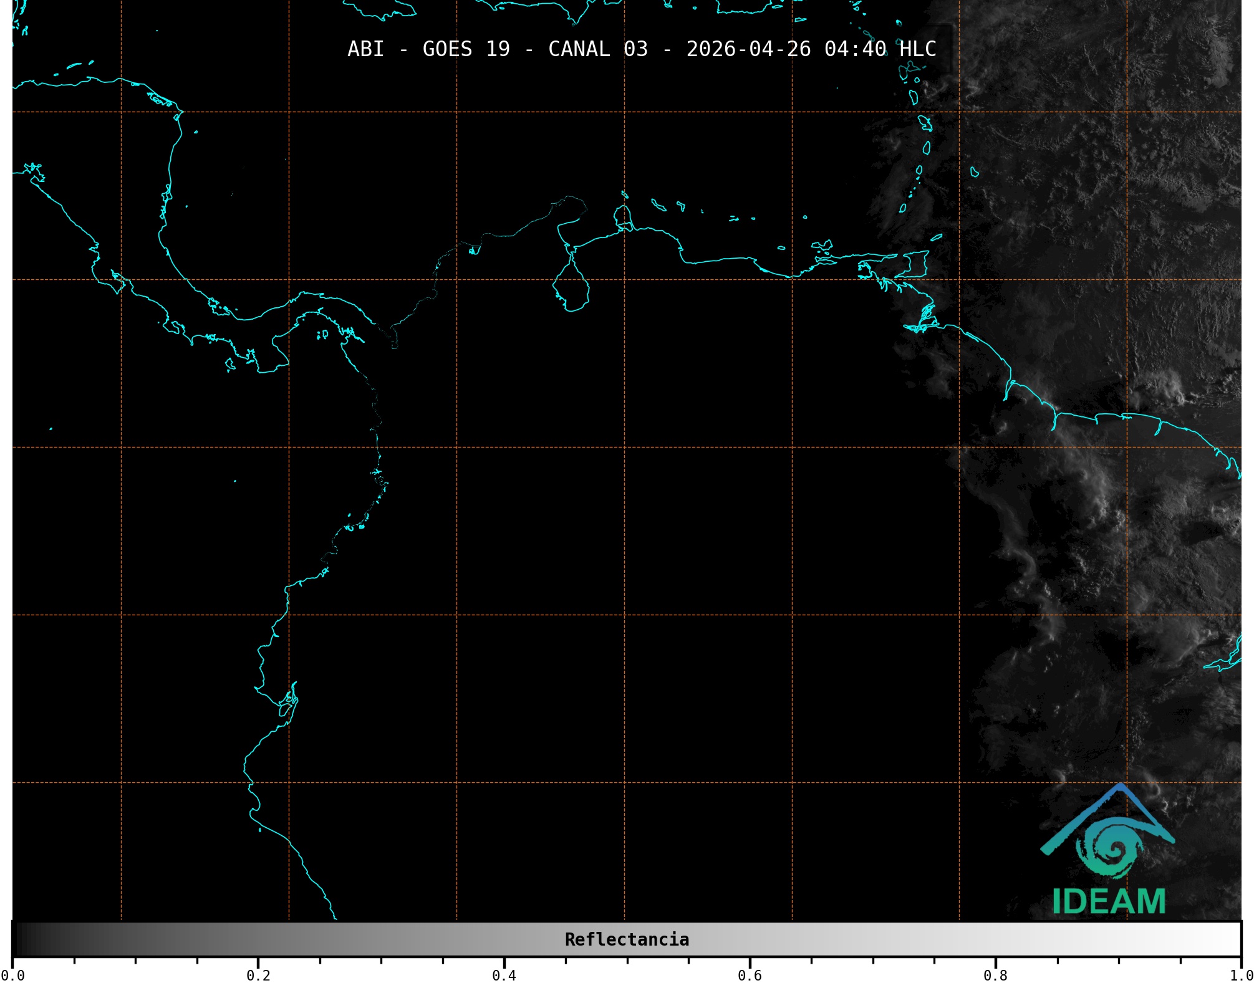Click the green IDEAM text label
This screenshot has height=983, width=1254.
click(x=1109, y=901)
